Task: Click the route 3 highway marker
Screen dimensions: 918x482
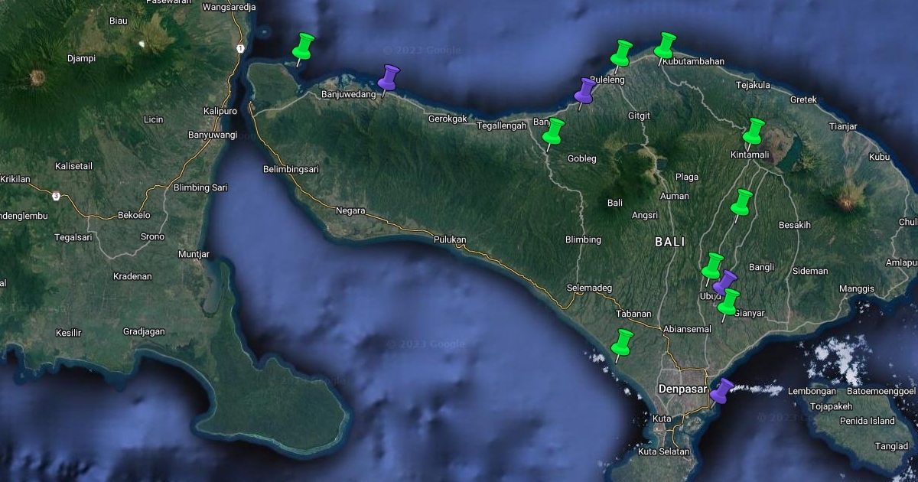Action: (56, 196)
